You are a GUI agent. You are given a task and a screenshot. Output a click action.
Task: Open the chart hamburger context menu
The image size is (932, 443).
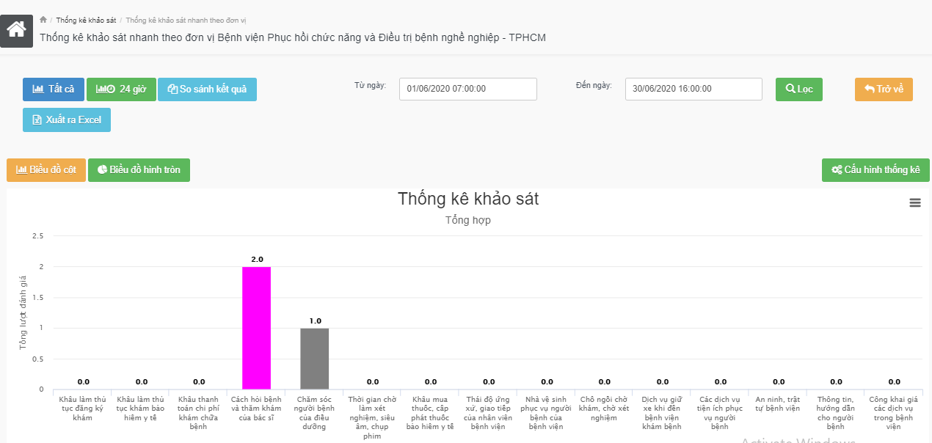[x=915, y=203]
